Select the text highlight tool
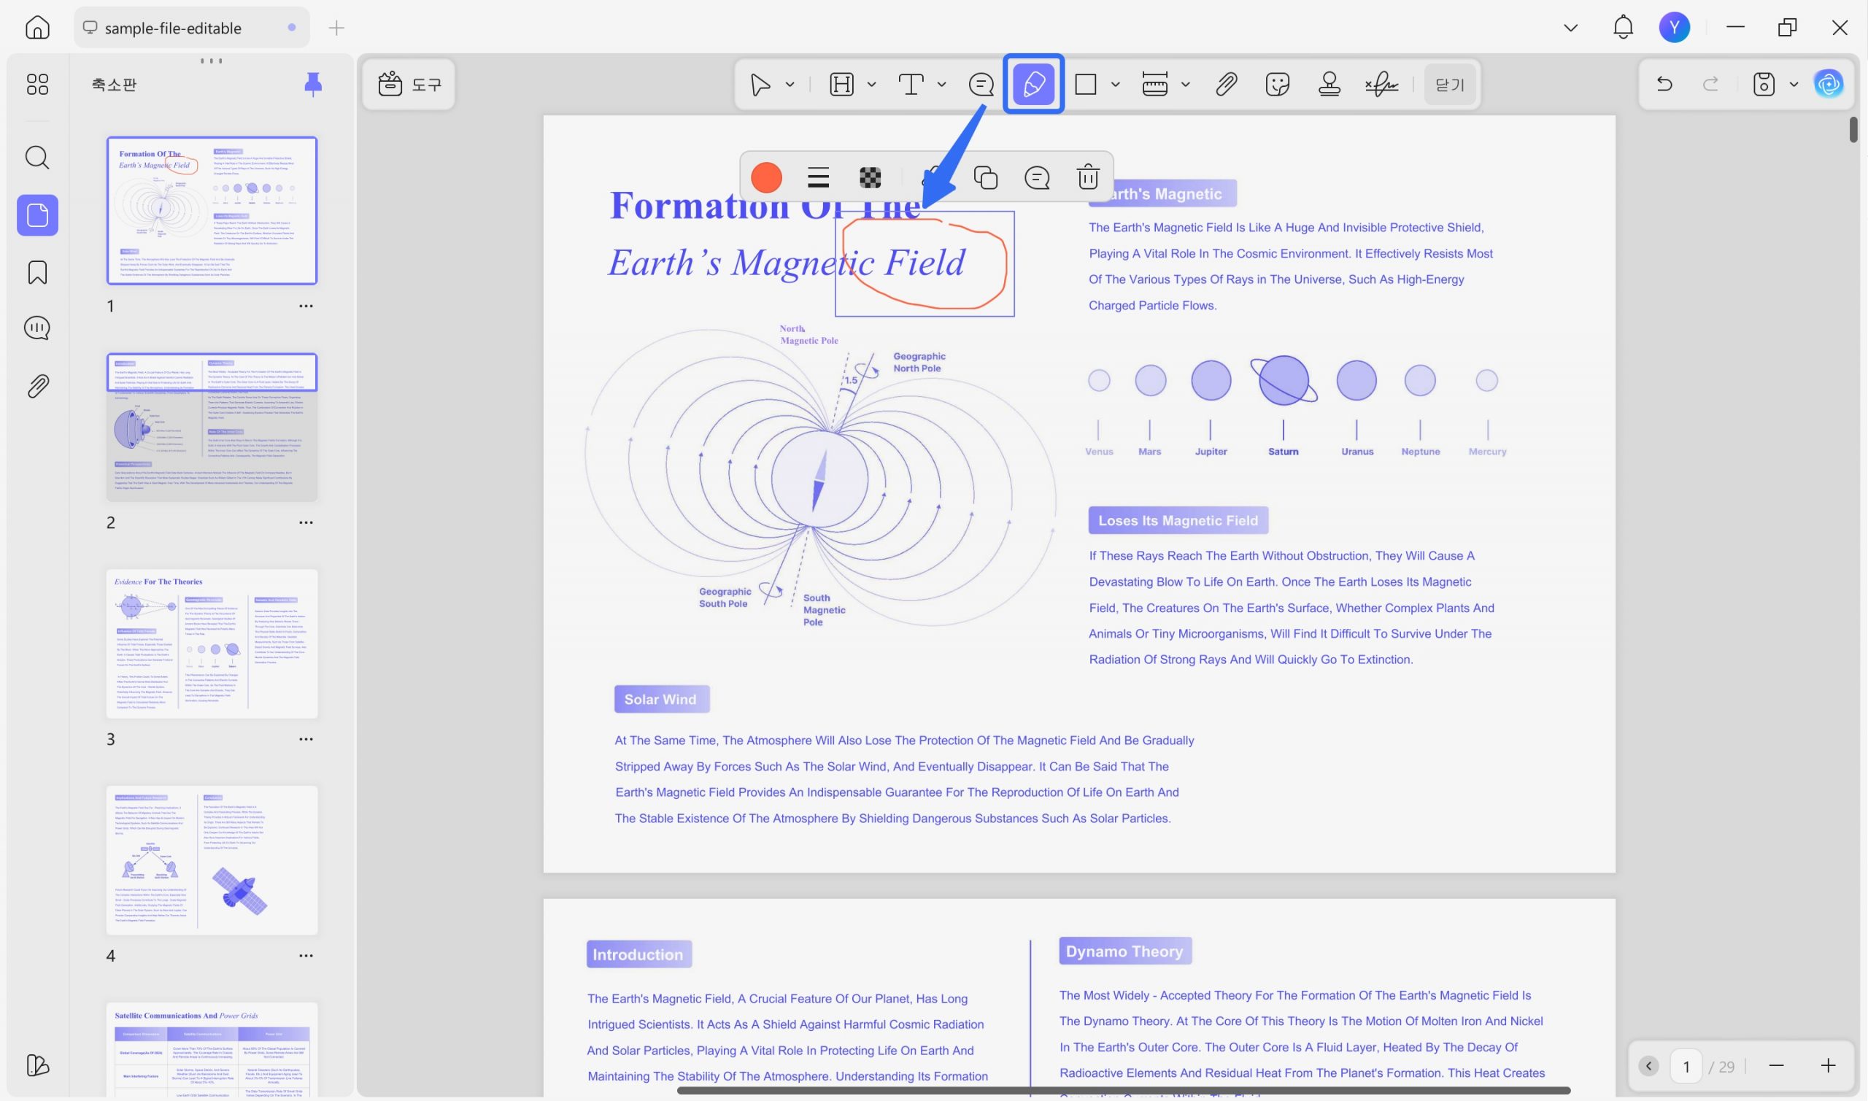 coord(841,85)
